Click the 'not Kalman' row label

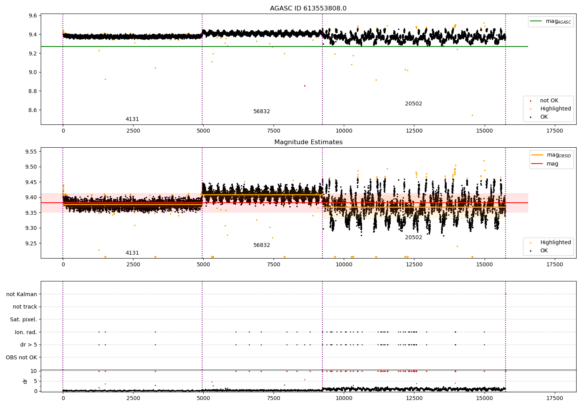pyautogui.click(x=22, y=295)
